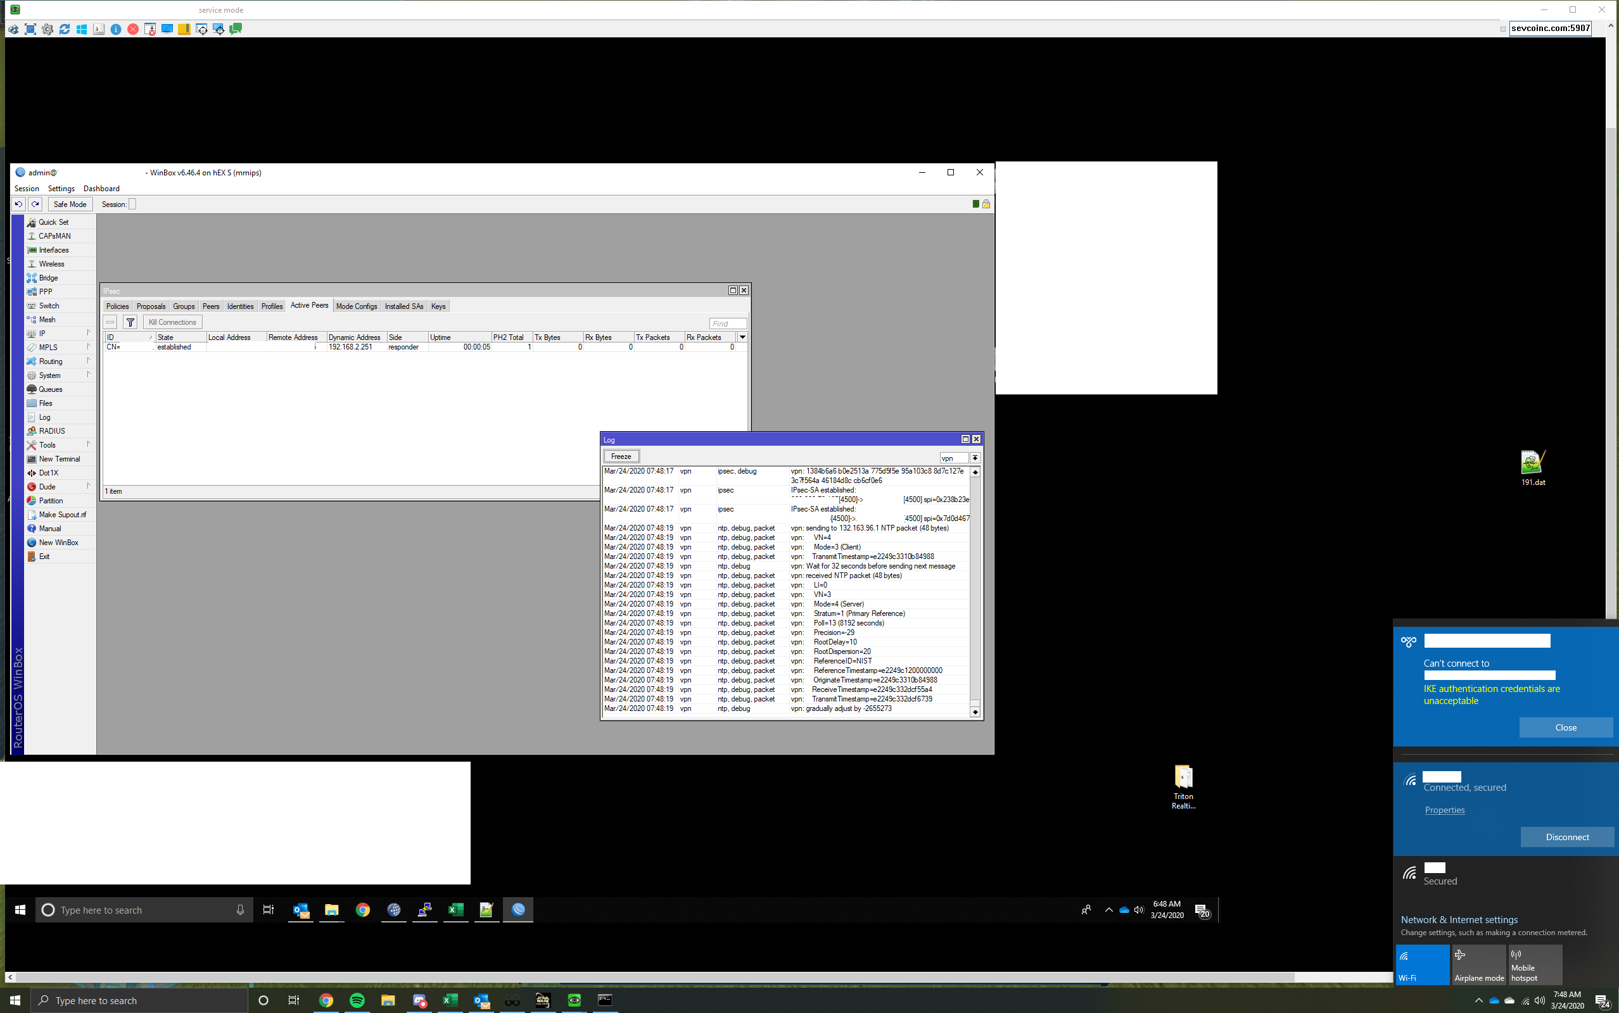Switch to the Installed SAs tab

tap(403, 306)
